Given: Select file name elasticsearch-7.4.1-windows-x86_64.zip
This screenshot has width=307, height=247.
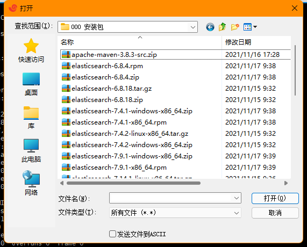Looking at the screenshot, I should coord(132,111).
